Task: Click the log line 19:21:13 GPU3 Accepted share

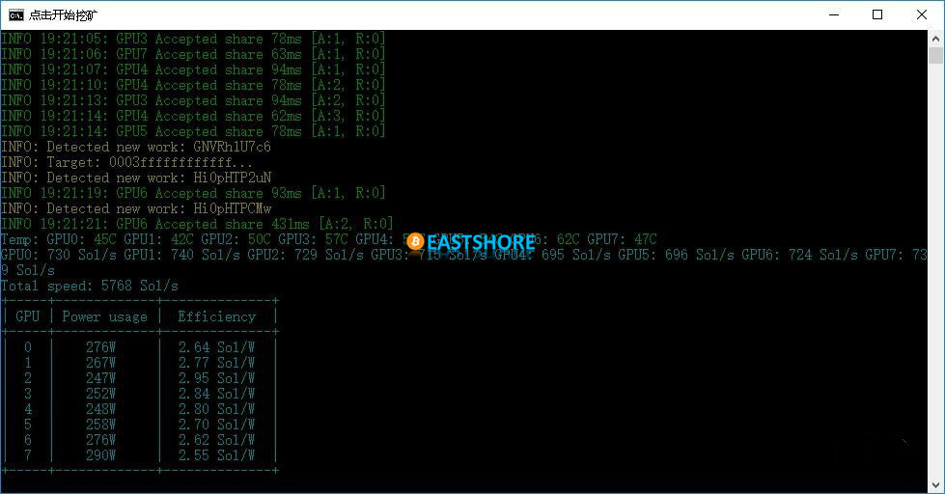Action: coord(193,100)
